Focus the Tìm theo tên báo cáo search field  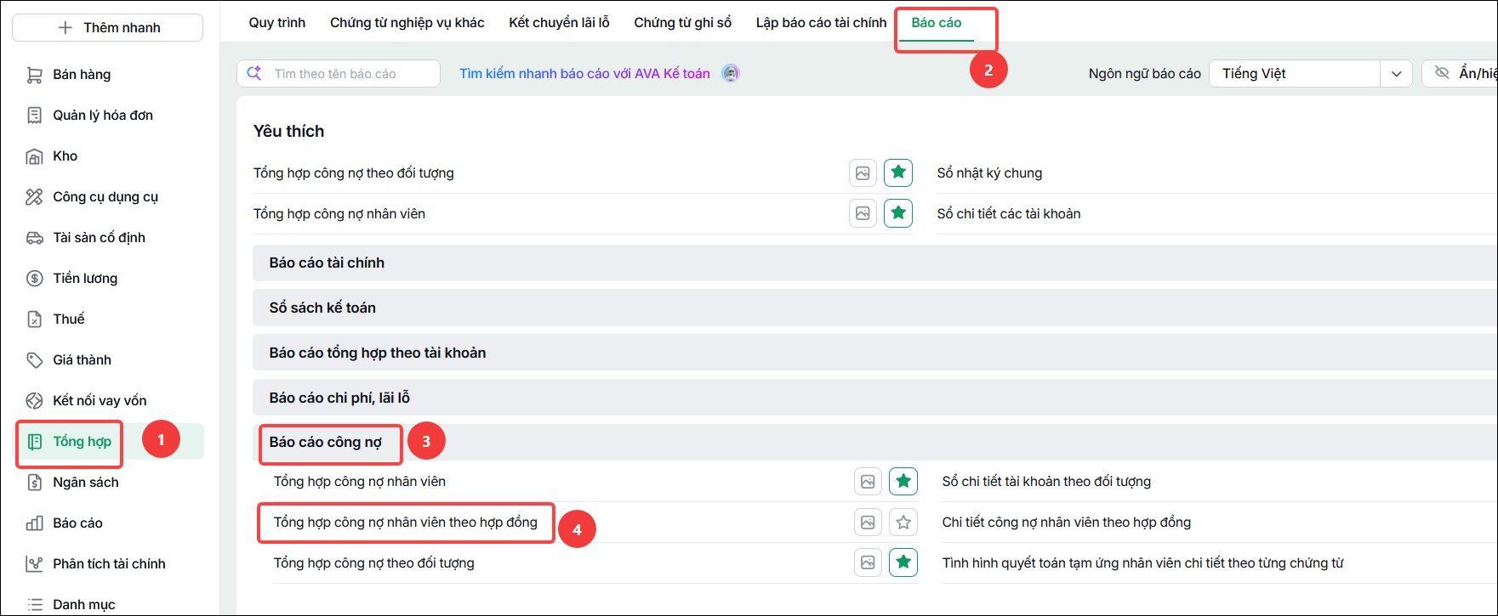[x=339, y=74]
